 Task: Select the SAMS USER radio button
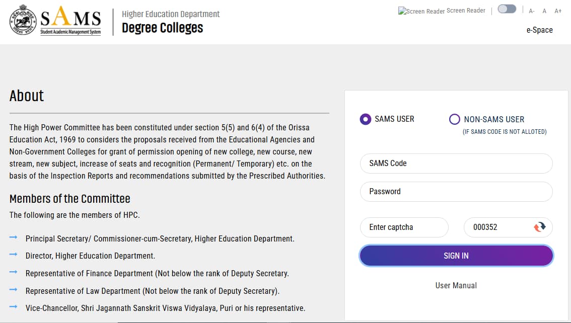point(365,119)
